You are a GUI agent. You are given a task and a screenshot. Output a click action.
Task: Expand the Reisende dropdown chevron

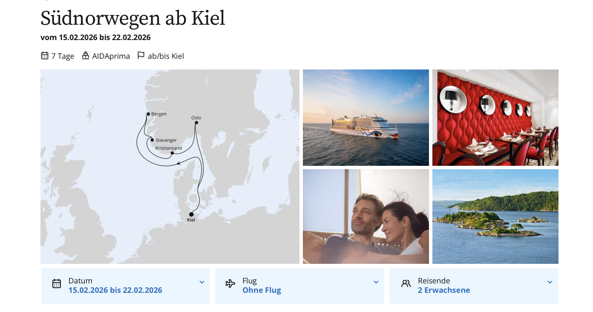tap(550, 282)
